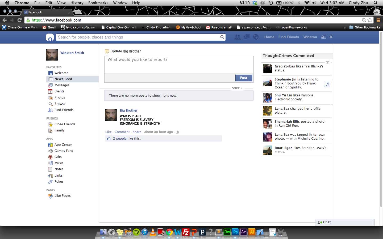Open friend requests icon in blue bar

click(238, 37)
